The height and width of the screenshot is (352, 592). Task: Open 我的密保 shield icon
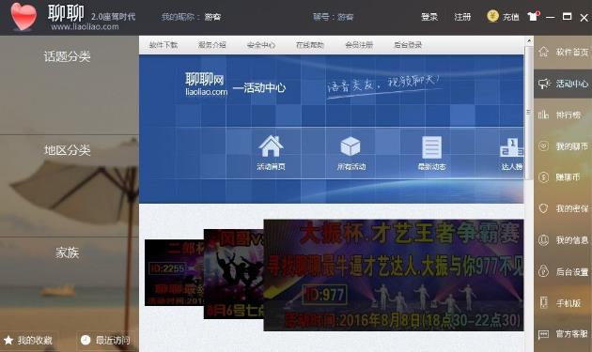point(543,208)
